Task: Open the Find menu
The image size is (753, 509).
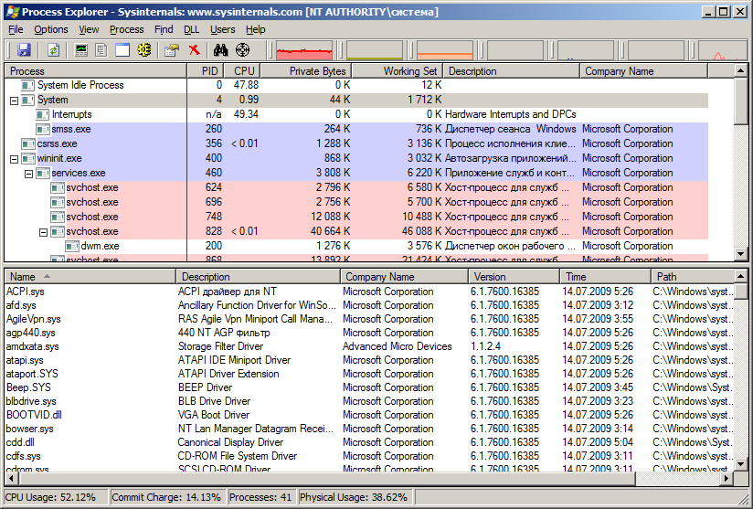Action: (x=164, y=29)
